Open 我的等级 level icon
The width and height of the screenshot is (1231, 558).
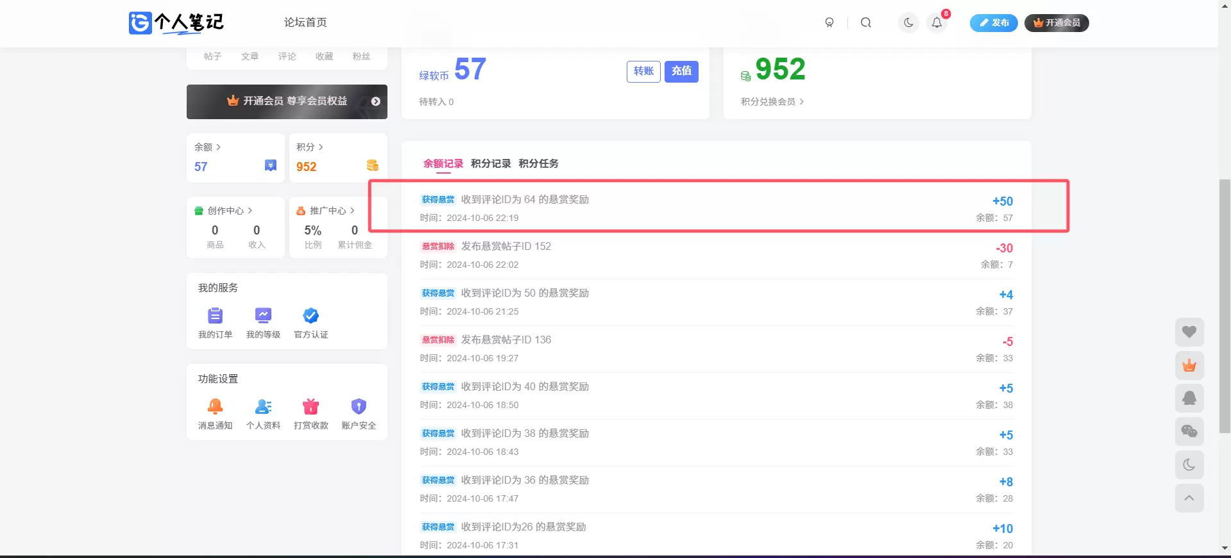click(263, 316)
